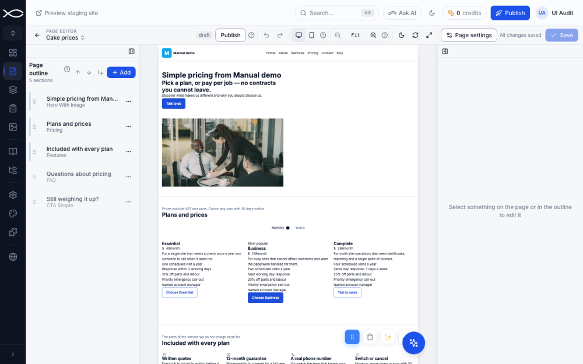Open the UI Audit user menu
This screenshot has width=583, height=364.
click(555, 13)
